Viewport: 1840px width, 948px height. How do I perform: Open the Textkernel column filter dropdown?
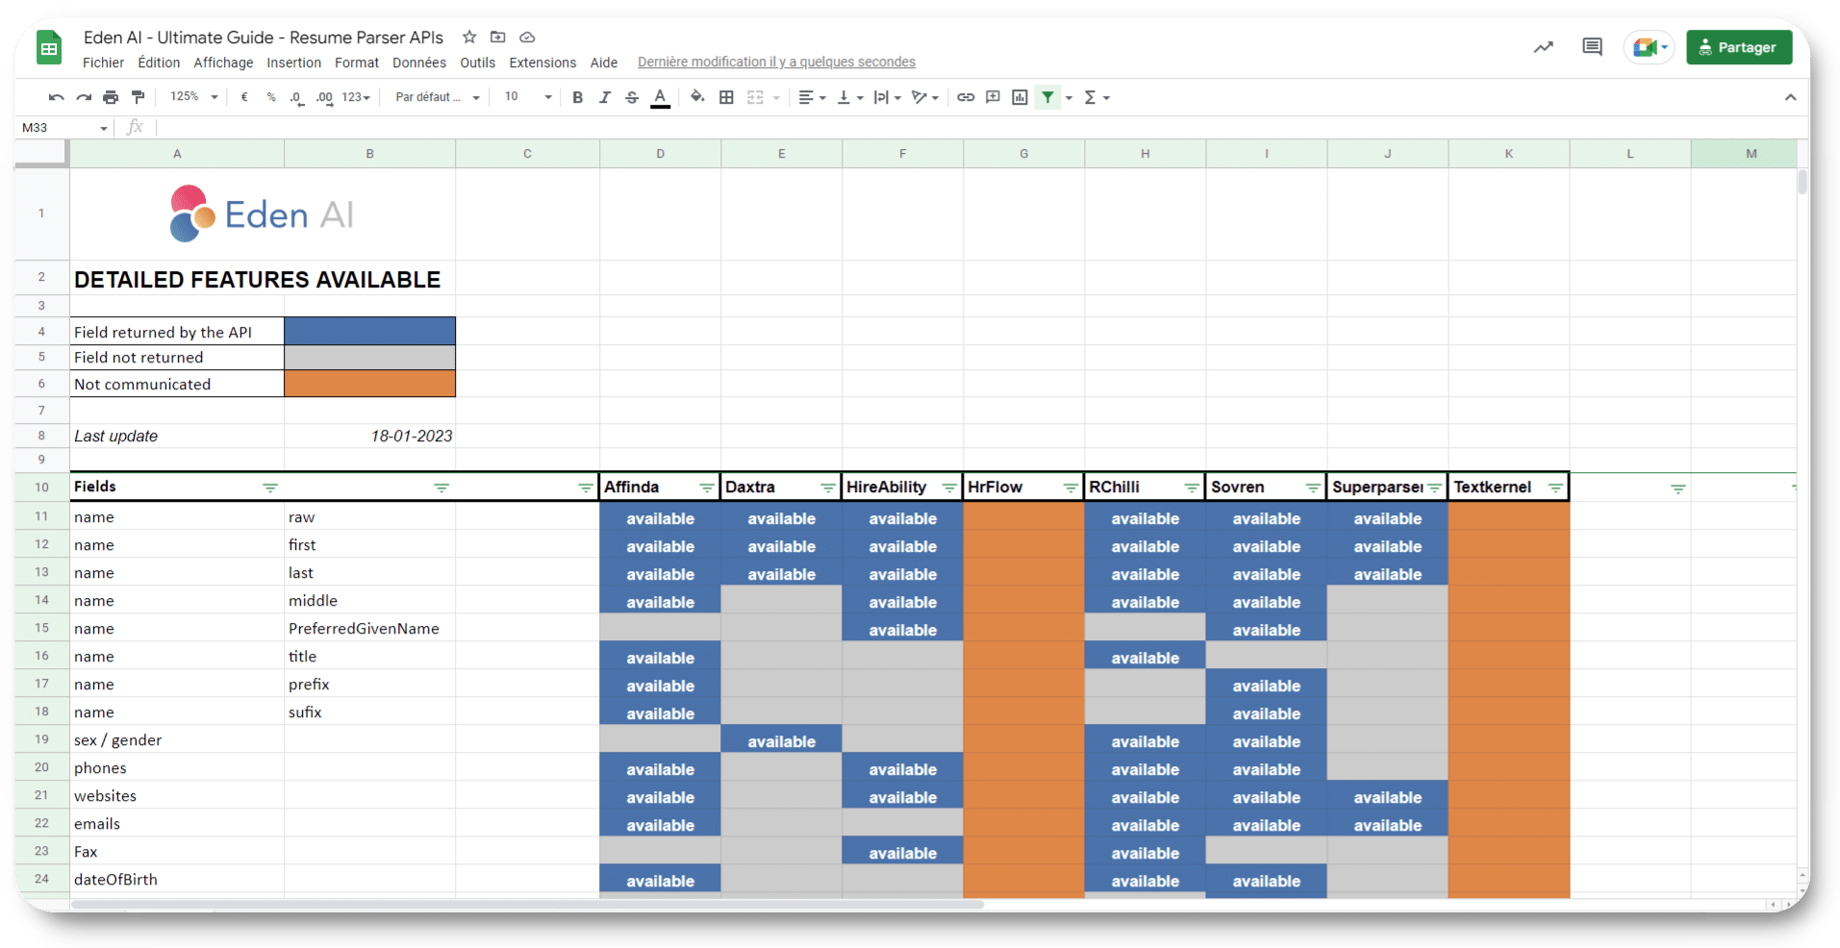pos(1555,488)
